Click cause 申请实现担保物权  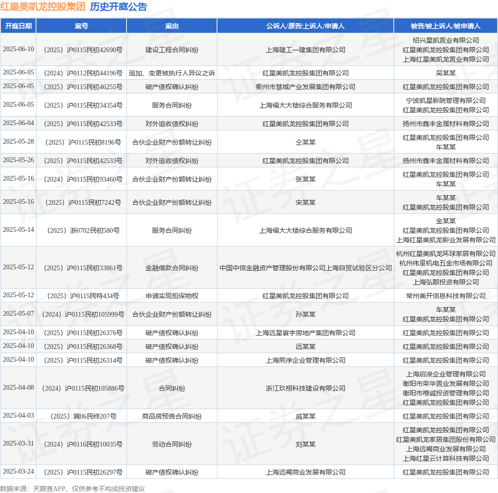pos(172,296)
